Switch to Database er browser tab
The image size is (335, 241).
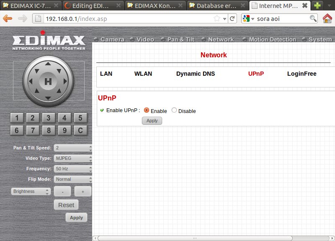point(217,5)
